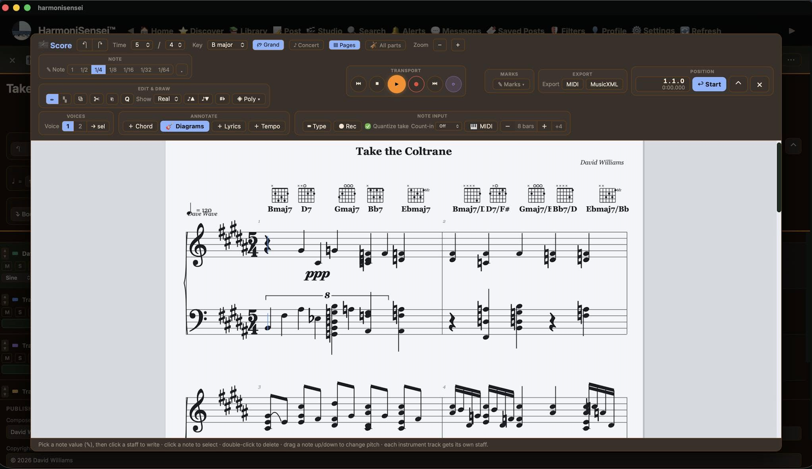
Task: Transpose notes up with note-up-arrow icon
Action: click(x=191, y=99)
